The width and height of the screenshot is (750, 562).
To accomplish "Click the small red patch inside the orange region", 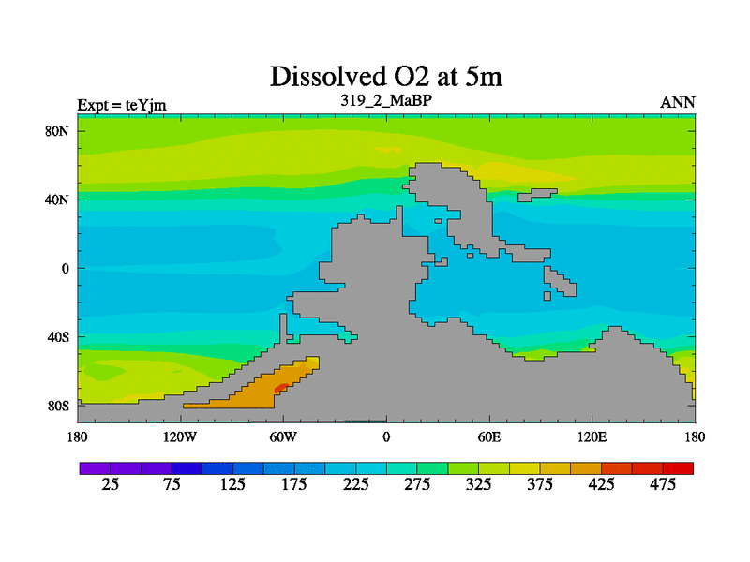I will [280, 387].
